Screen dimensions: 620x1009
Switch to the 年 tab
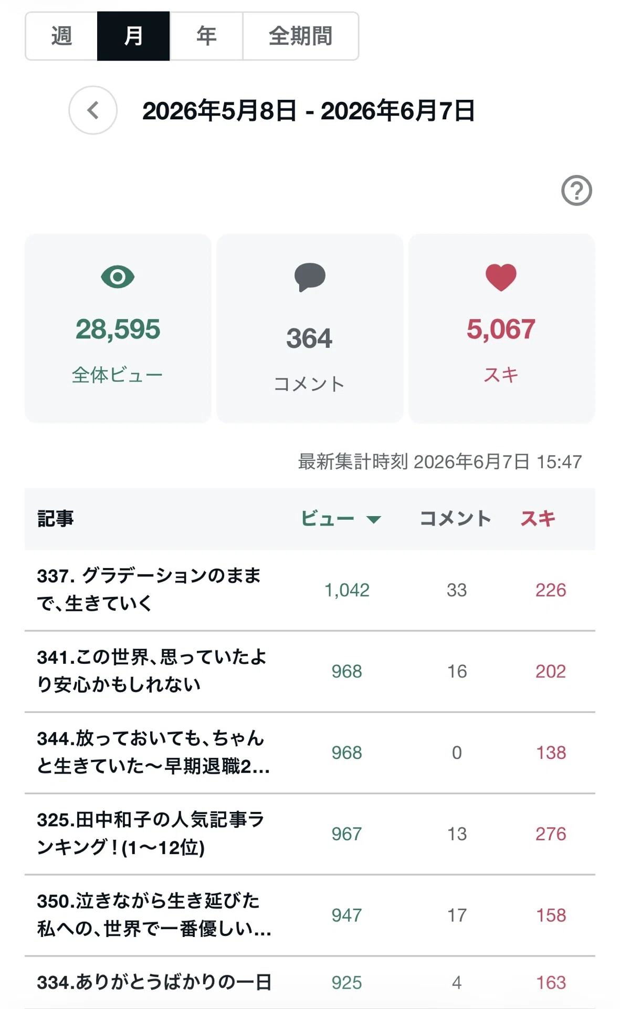(x=206, y=36)
